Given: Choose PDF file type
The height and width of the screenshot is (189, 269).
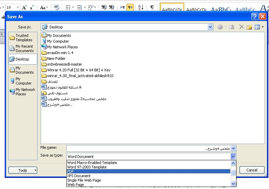Looking at the screenshot, I should 149,171.
